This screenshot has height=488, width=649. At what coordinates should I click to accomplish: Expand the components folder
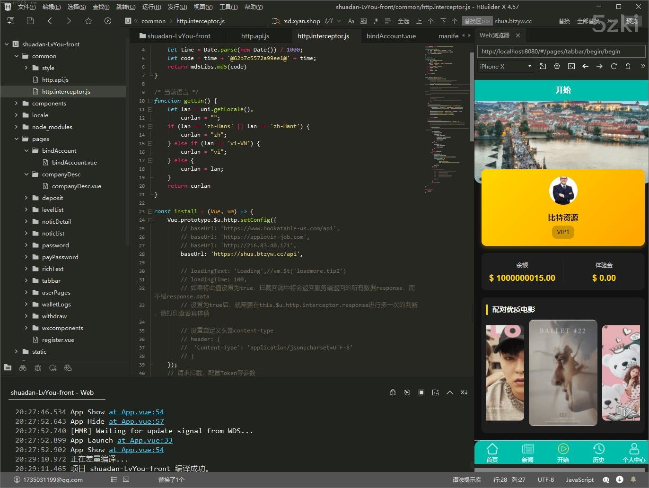16,104
